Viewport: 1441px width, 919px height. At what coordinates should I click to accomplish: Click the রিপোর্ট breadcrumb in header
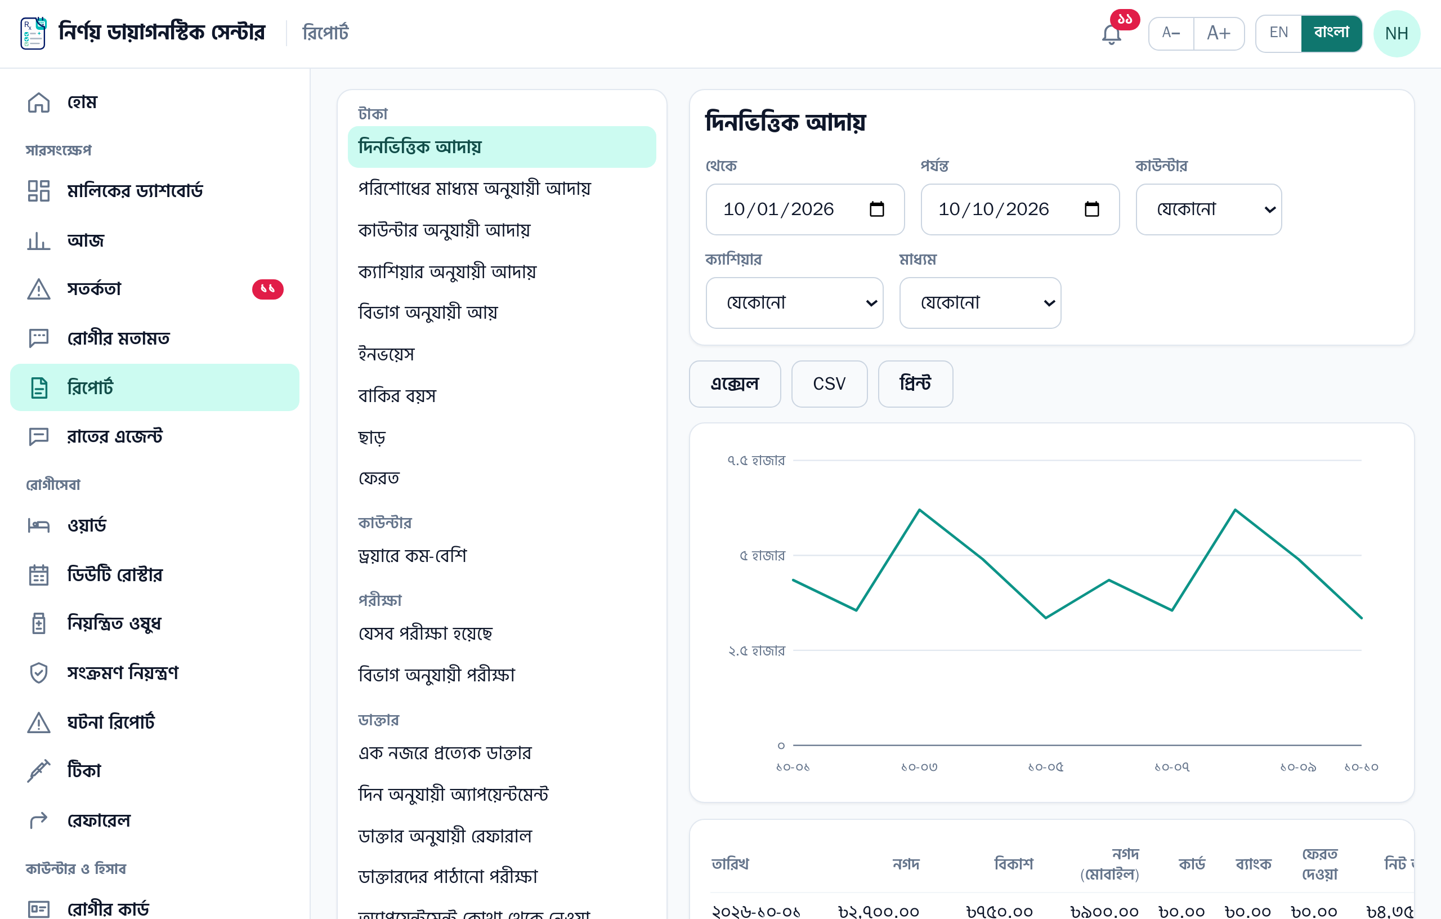click(325, 33)
